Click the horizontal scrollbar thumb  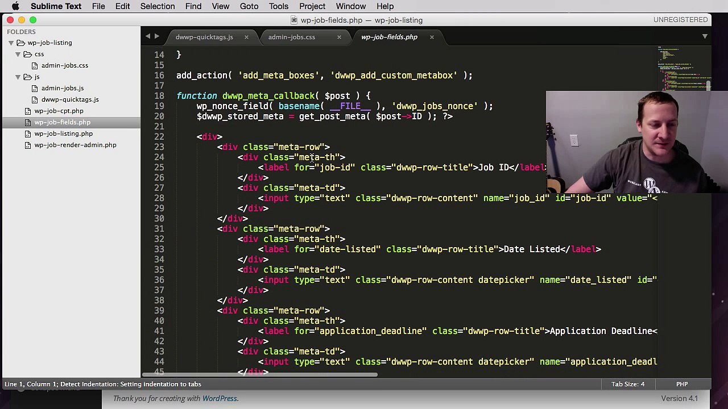pyautogui.click(x=260, y=374)
